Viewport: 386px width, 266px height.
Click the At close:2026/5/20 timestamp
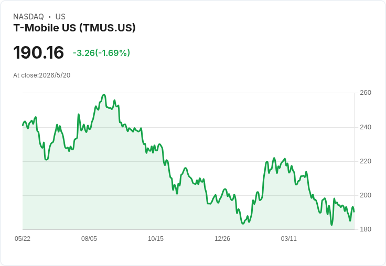point(42,75)
